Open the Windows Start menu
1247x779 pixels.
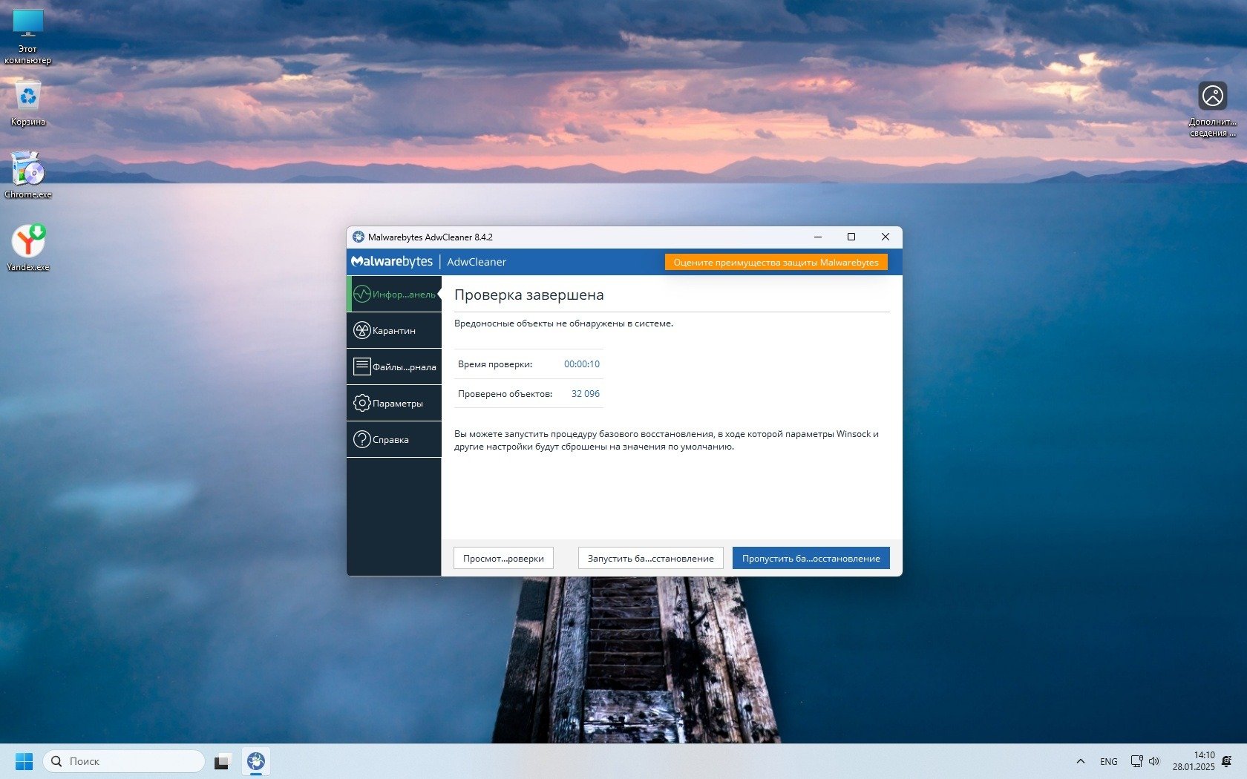[x=24, y=761]
